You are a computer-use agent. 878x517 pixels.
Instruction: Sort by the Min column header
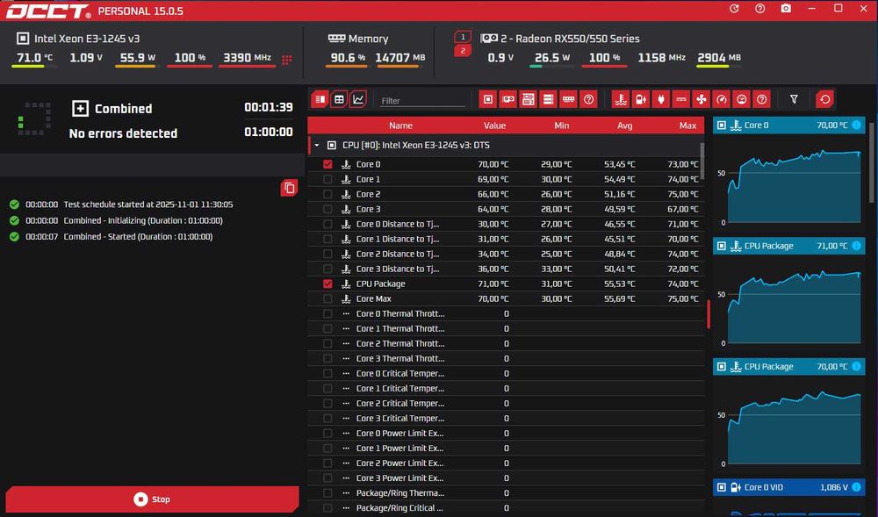tap(562, 126)
